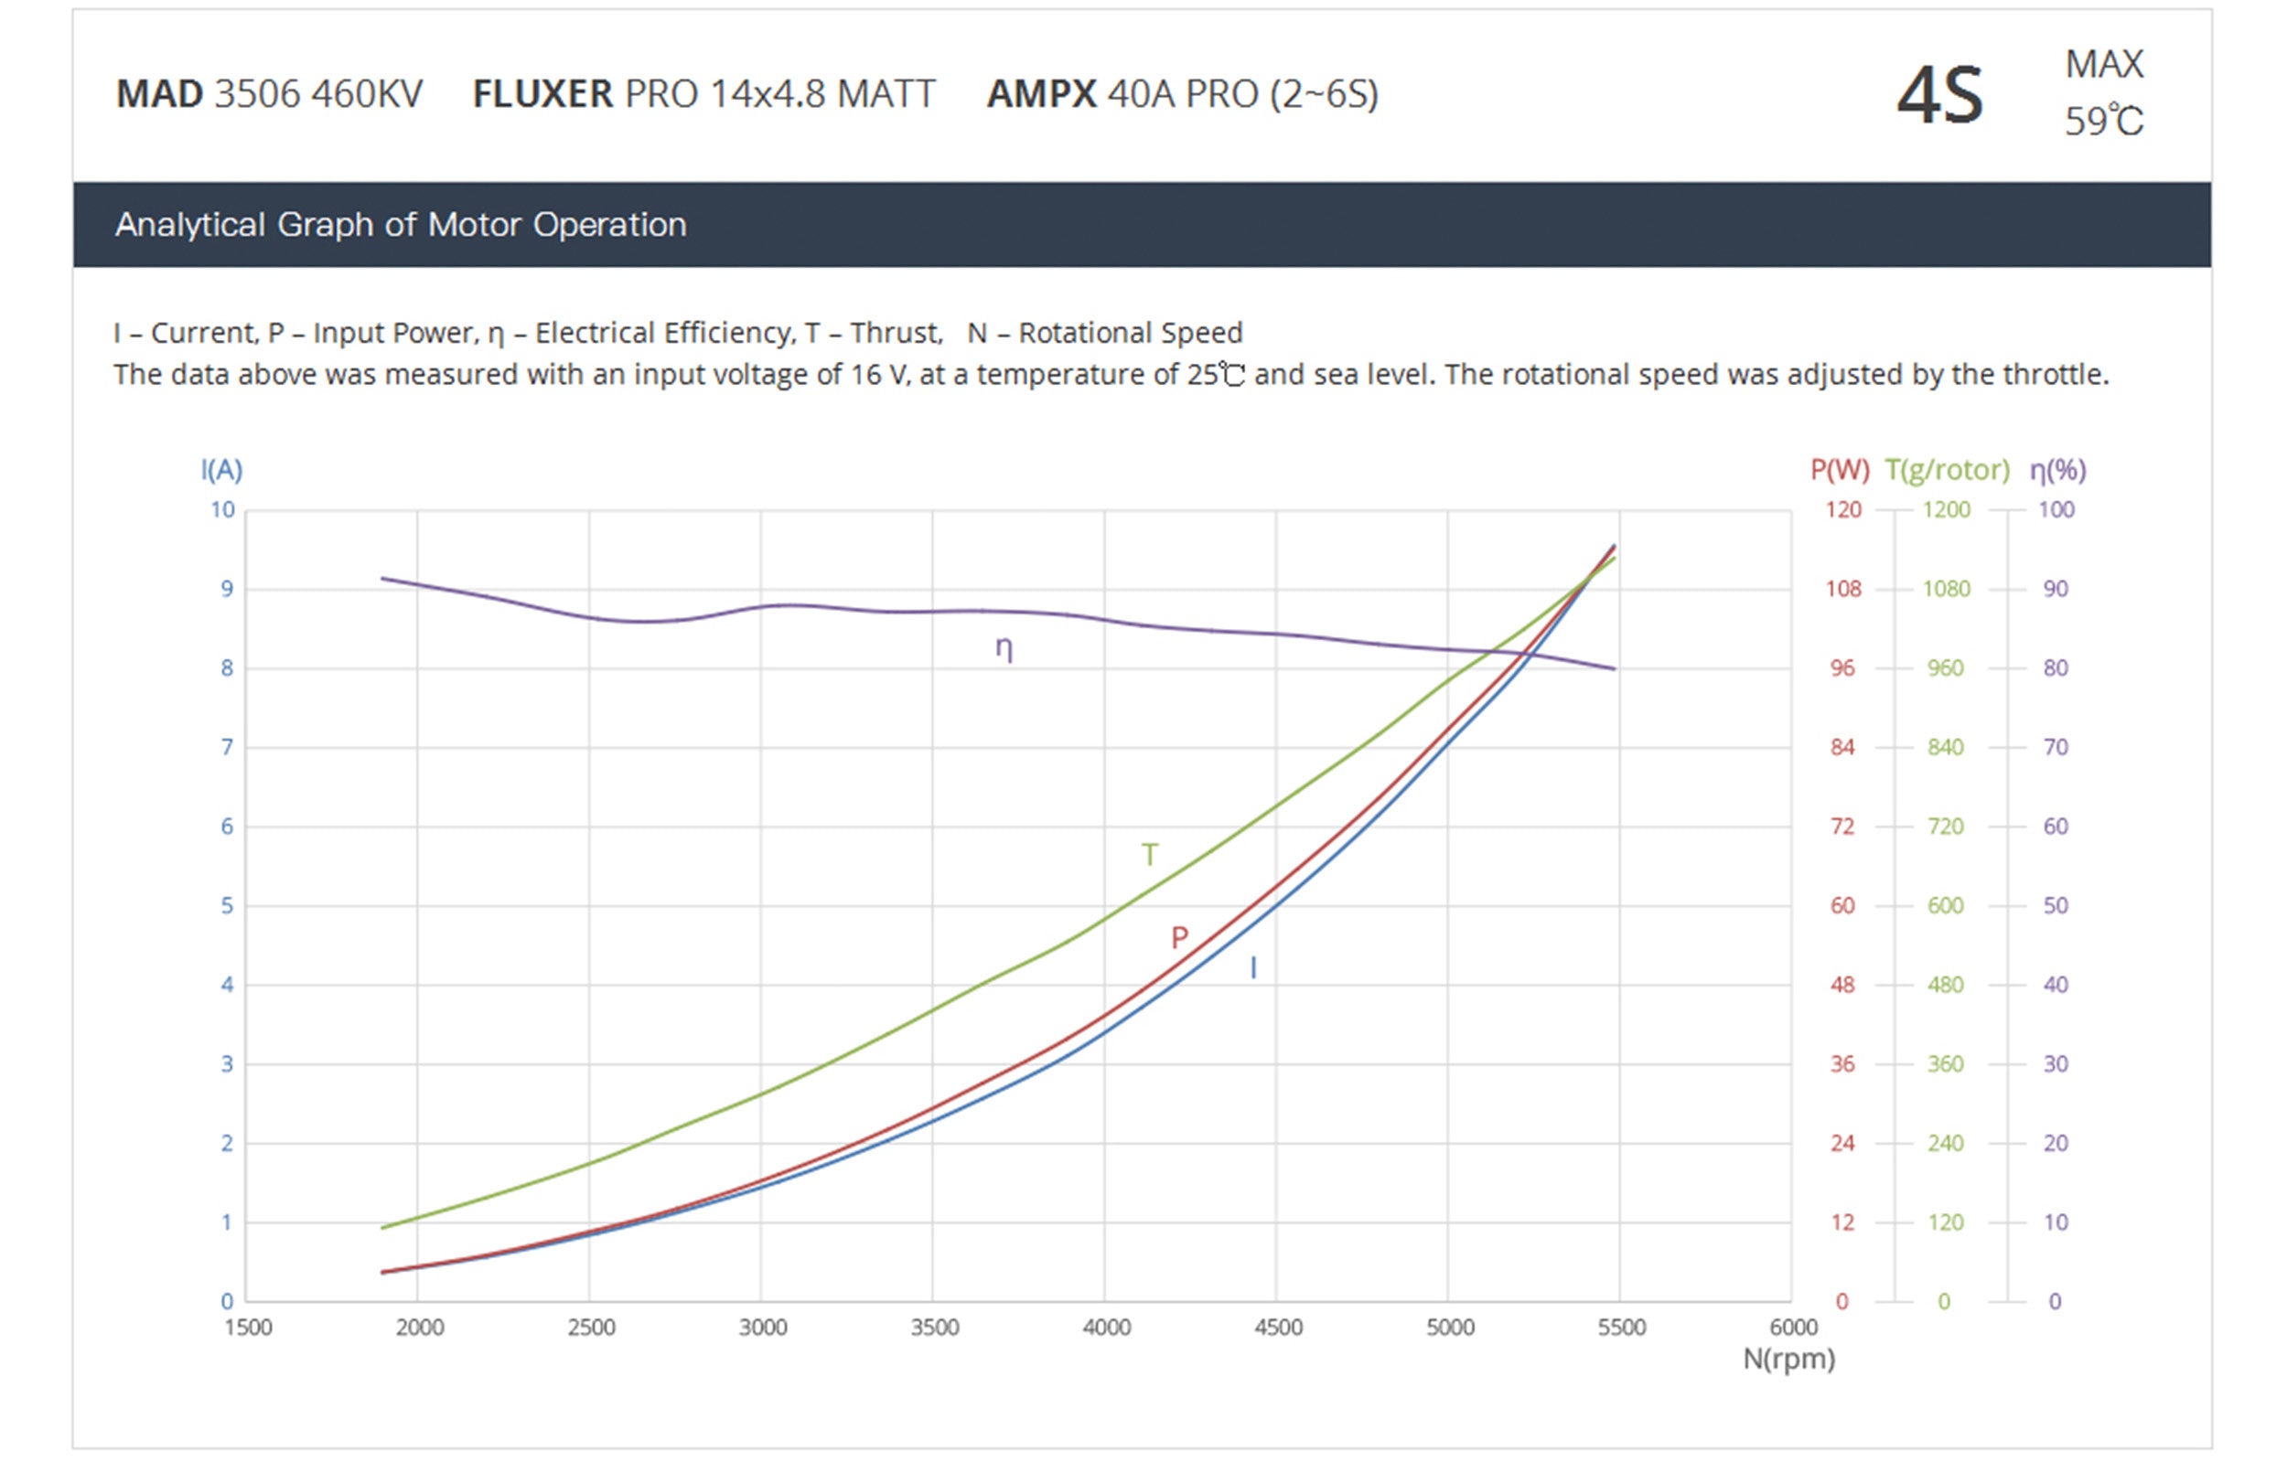Click the T(g/rotor) thrust axis title
The height and width of the screenshot is (1462, 2287).
[1947, 469]
